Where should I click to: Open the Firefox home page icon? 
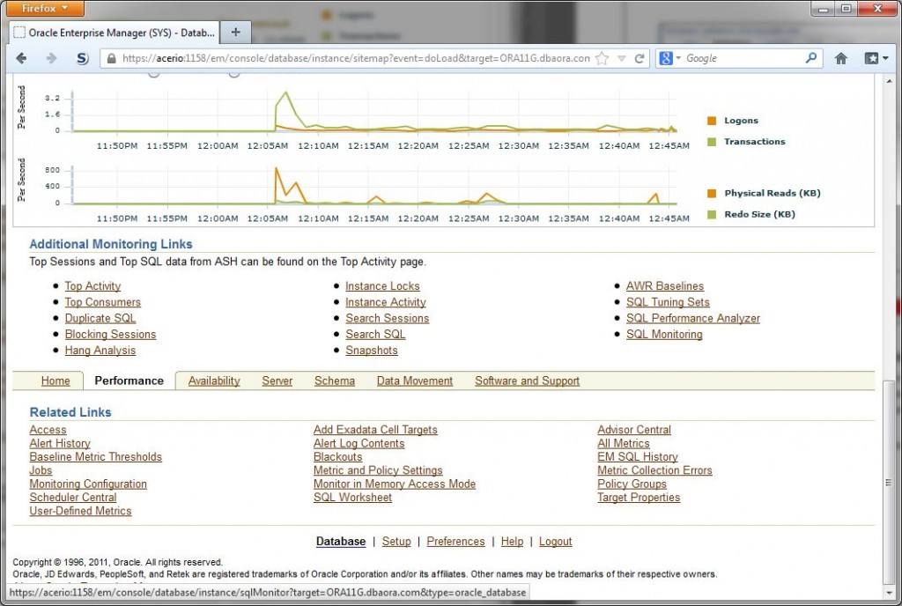point(841,58)
